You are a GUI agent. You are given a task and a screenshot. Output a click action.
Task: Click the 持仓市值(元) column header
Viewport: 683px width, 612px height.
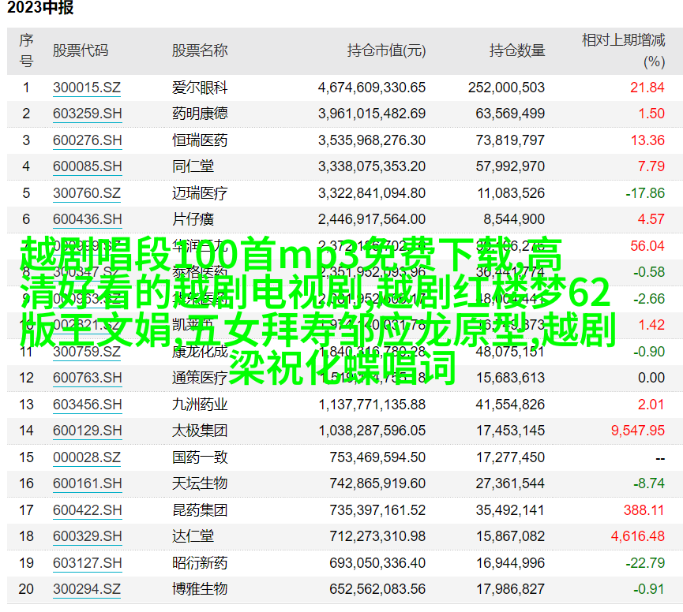pos(386,51)
